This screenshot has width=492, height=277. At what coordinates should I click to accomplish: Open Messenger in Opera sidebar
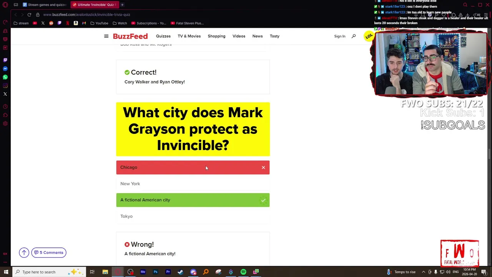click(5, 68)
